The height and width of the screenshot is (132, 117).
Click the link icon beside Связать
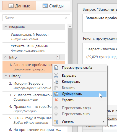coord(56,122)
